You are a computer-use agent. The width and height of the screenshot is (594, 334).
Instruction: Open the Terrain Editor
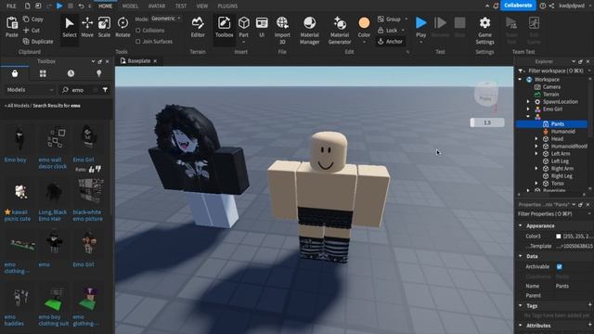point(198,27)
